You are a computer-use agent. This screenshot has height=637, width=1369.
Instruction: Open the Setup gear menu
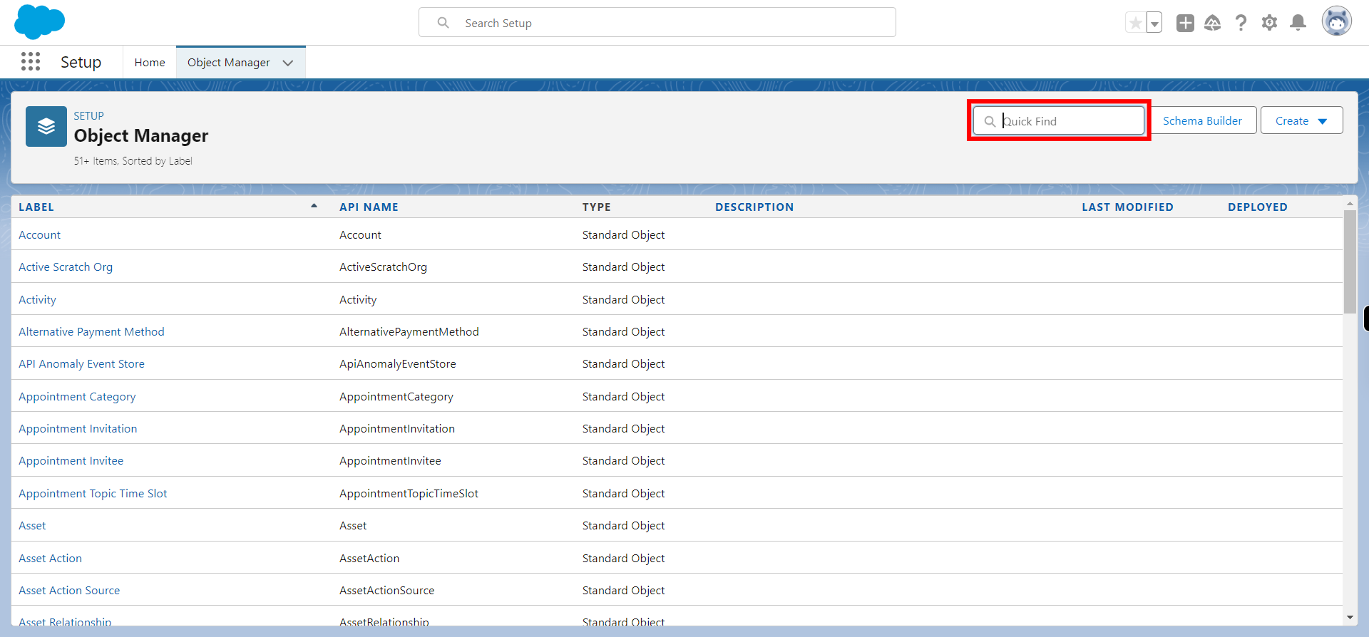point(1269,23)
